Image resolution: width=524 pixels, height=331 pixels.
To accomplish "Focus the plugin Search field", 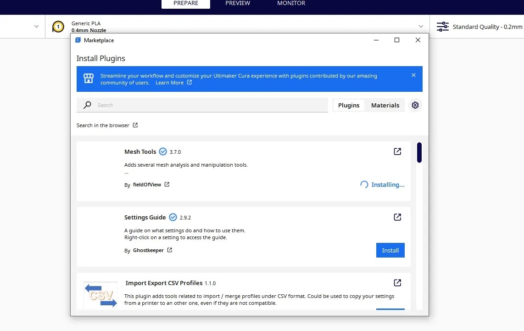I will 202,105.
